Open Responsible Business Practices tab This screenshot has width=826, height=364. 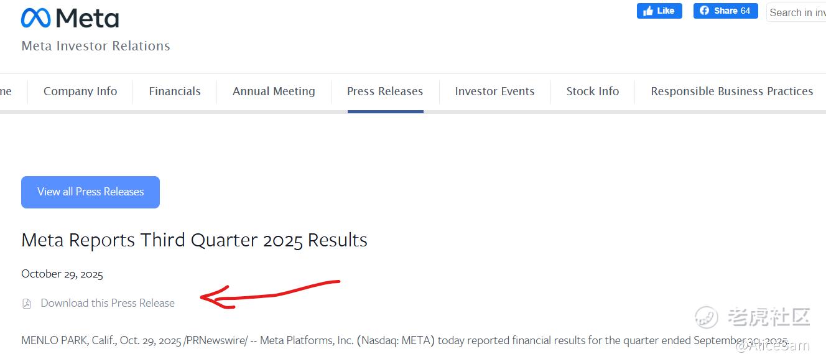point(731,91)
